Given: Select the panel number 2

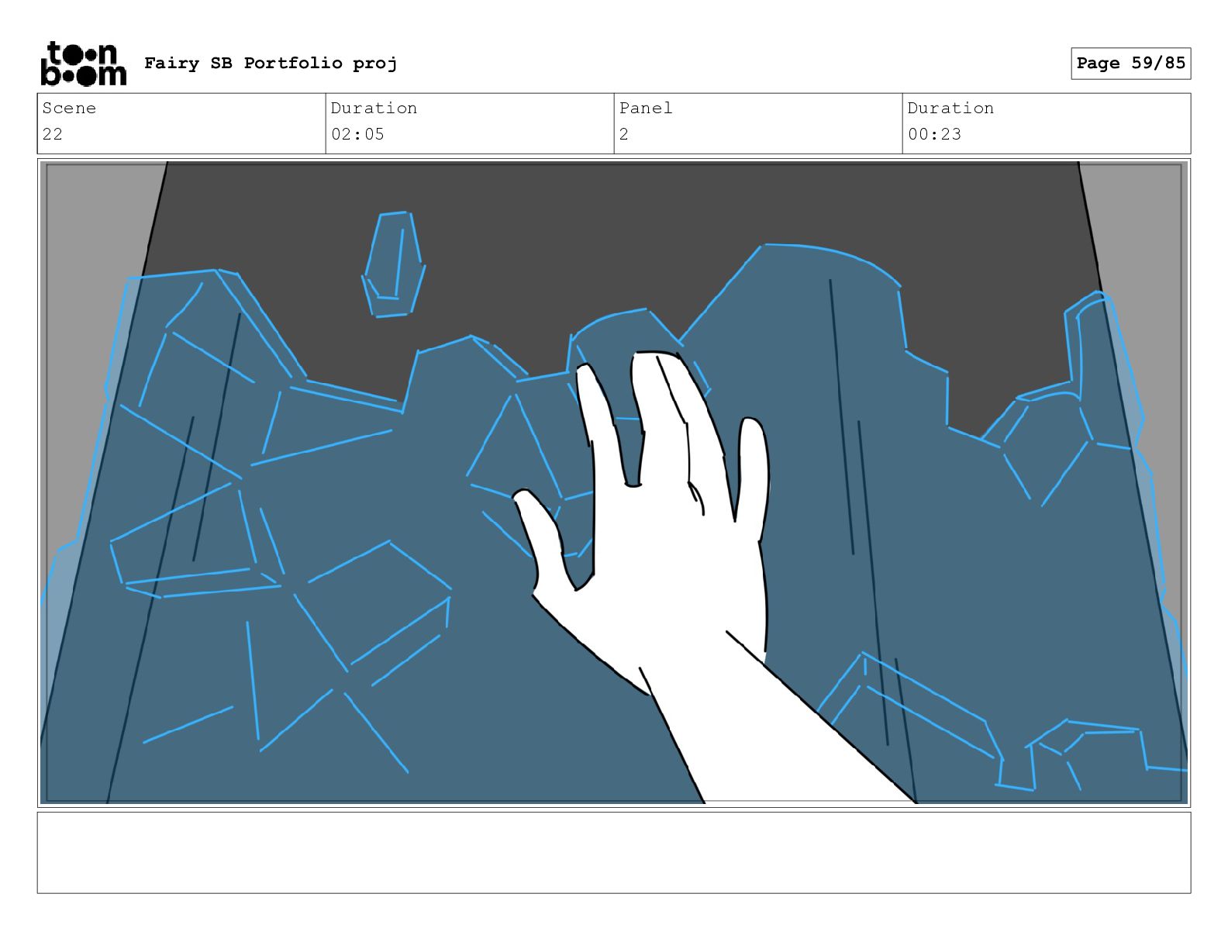Looking at the screenshot, I should 624,134.
